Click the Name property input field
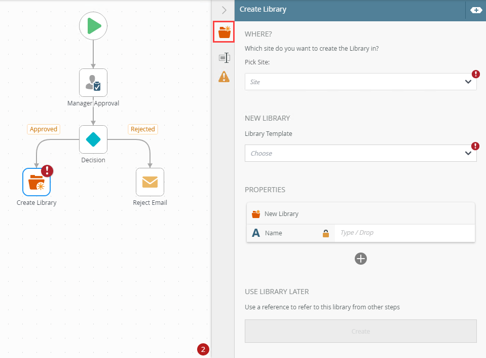This screenshot has height=358, width=486. click(404, 233)
